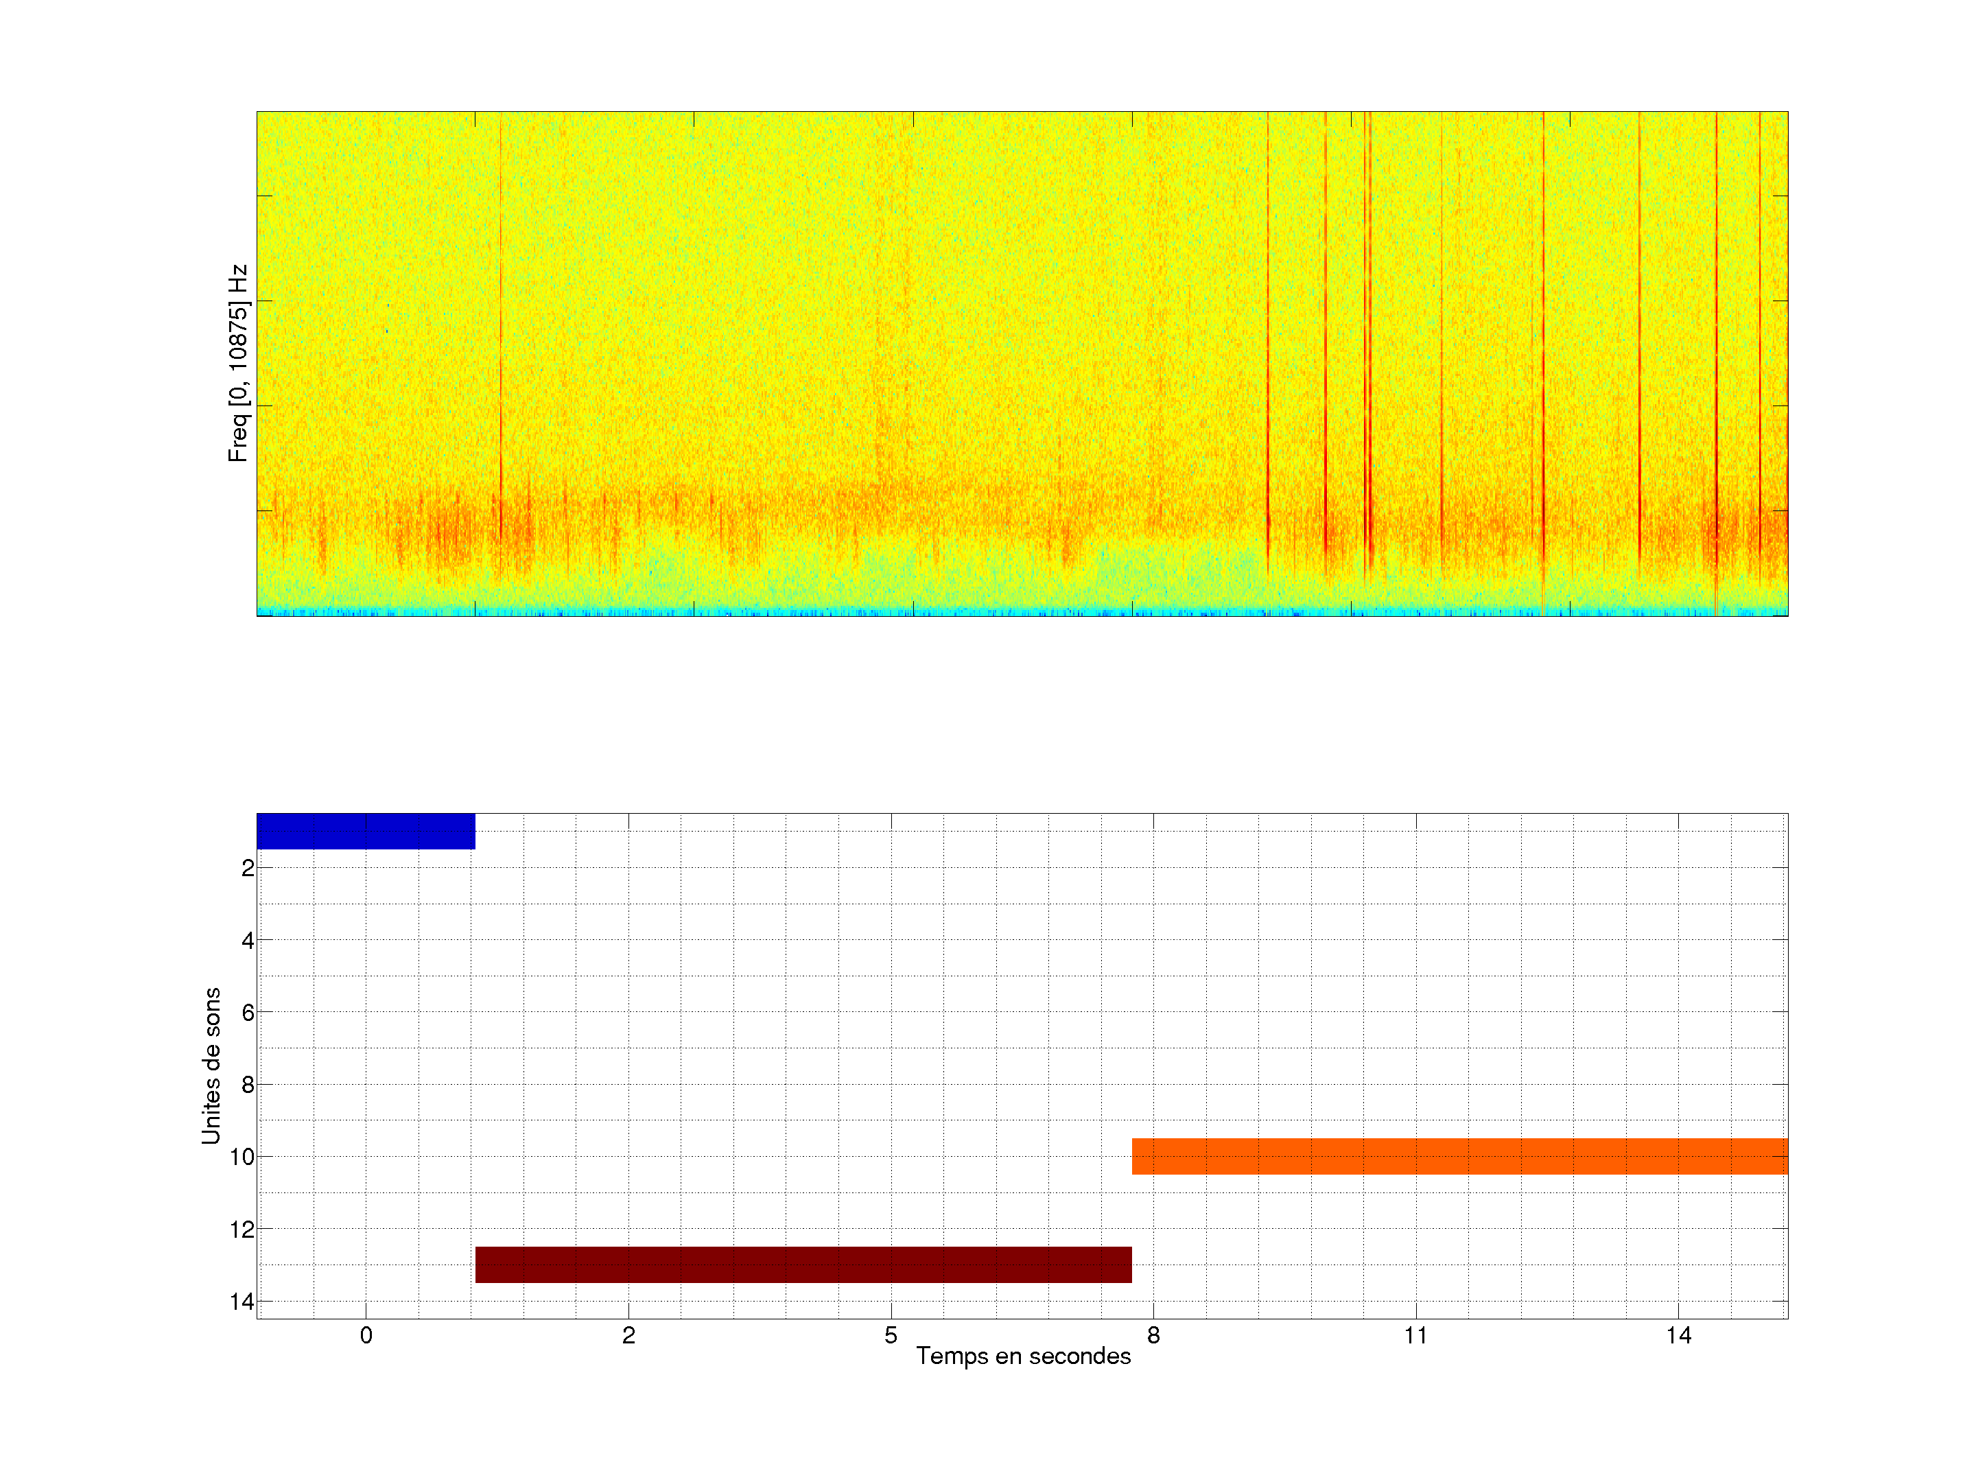
Task: Click y-axis tick label 10
Action: click(x=242, y=1157)
